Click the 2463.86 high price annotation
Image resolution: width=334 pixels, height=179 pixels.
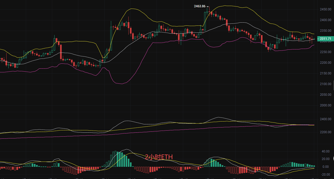(x=200, y=6)
